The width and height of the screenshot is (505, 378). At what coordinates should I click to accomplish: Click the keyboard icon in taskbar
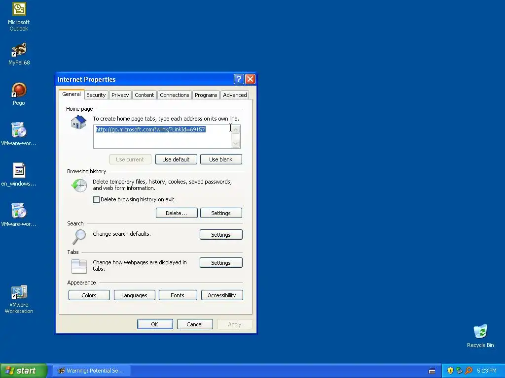tap(432, 371)
